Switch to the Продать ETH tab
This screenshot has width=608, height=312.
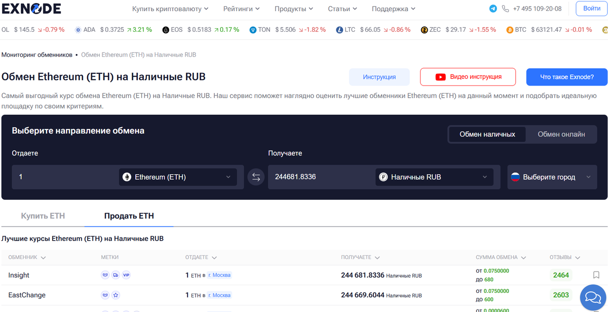[129, 216]
